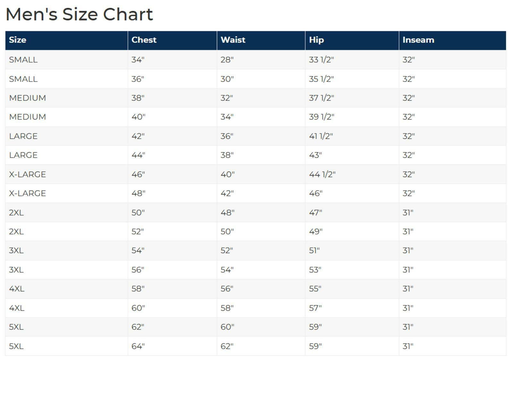Click LARGE in the row with chest 44"
Screen dimensions: 513x400
pos(23,155)
